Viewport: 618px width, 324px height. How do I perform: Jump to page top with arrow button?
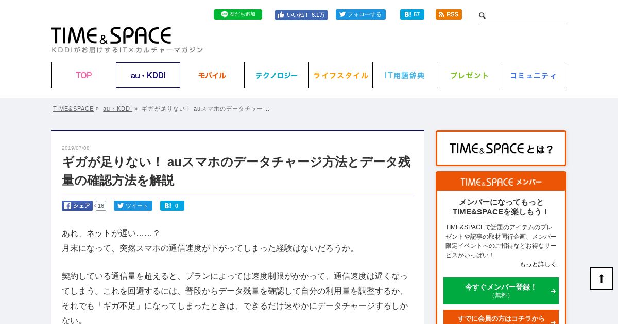pos(602,279)
